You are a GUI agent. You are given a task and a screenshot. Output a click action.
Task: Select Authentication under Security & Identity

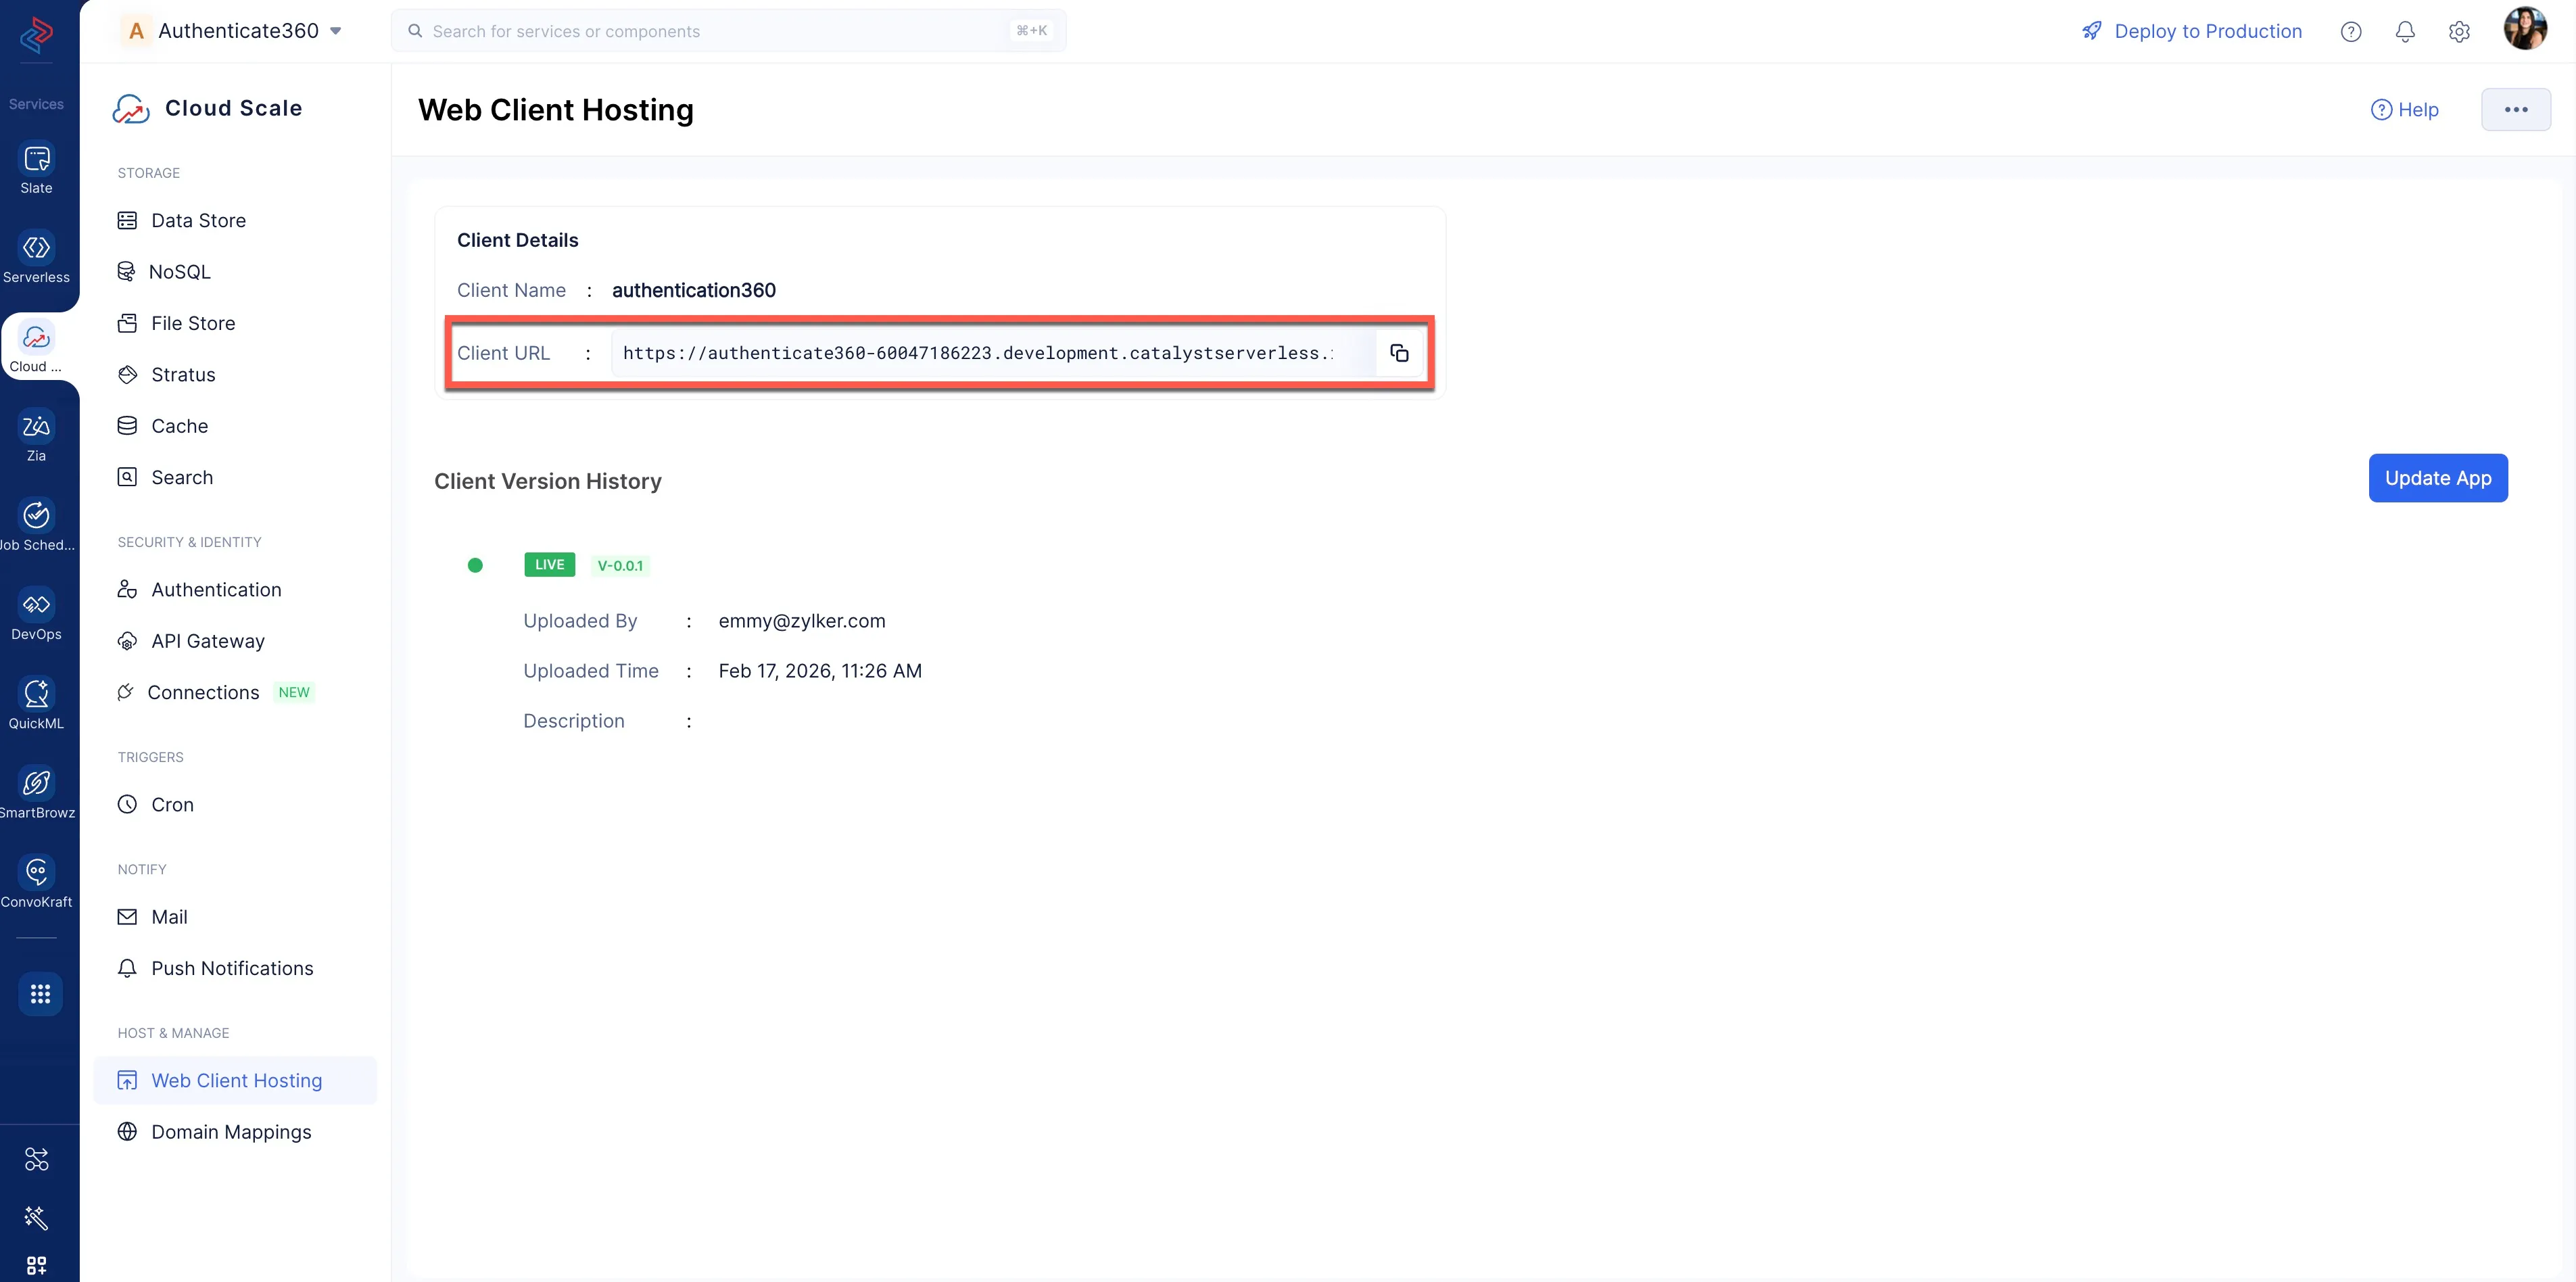click(x=216, y=589)
